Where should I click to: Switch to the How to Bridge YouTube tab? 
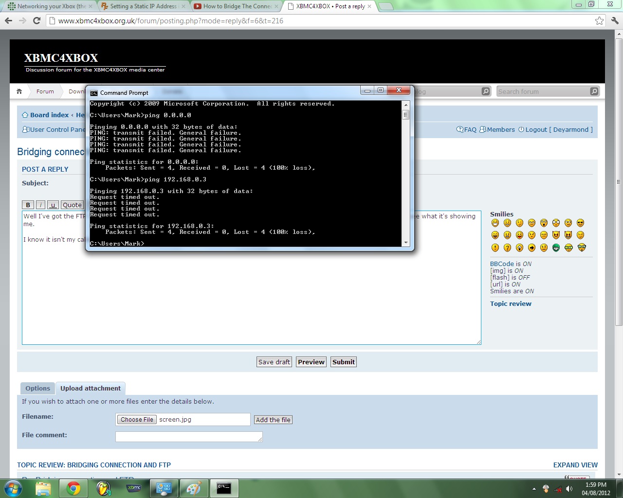237,6
